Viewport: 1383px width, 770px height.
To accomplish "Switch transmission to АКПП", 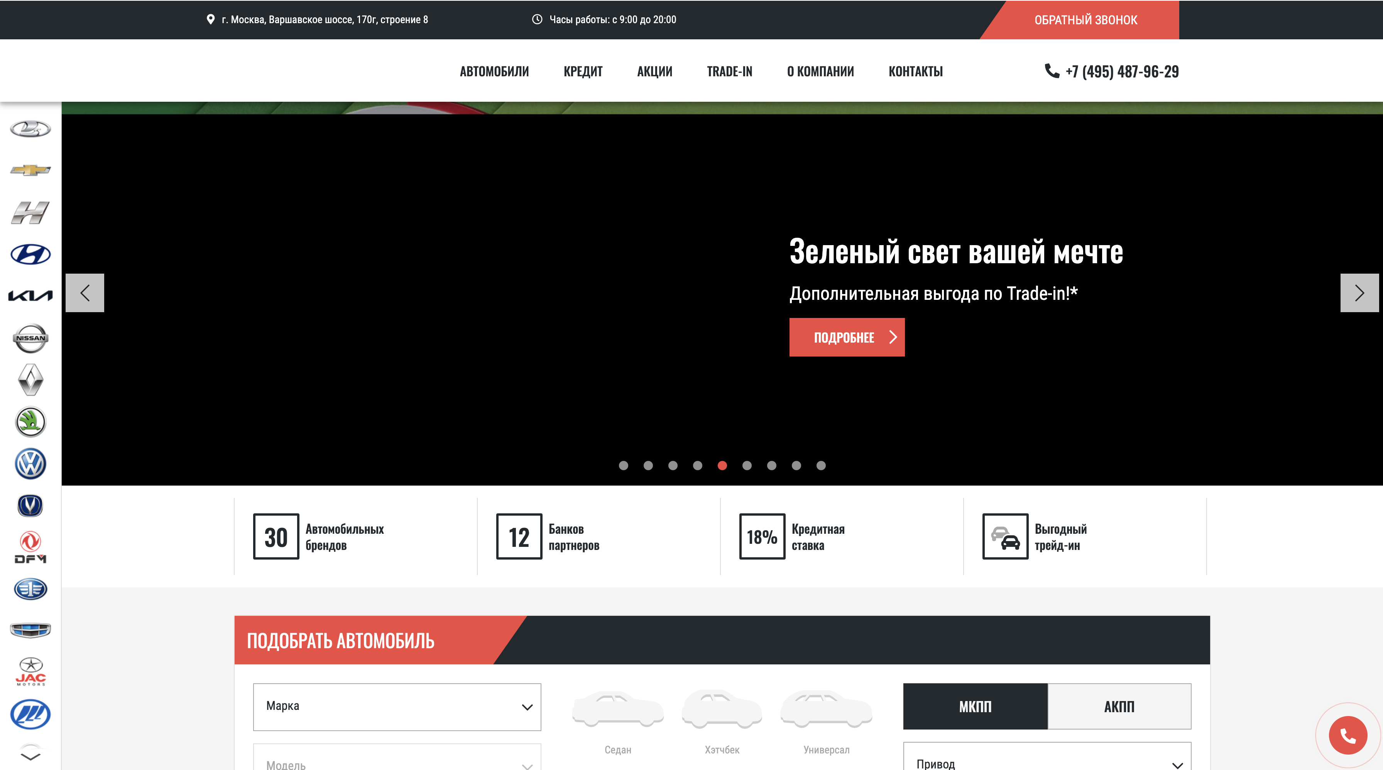I will coord(1119,706).
